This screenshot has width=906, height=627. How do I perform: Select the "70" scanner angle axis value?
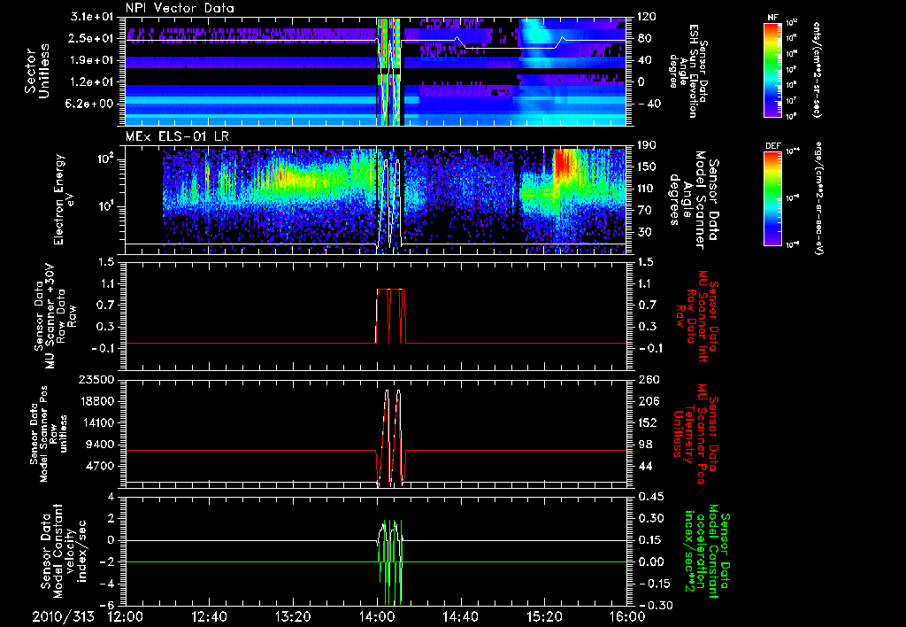[x=644, y=210]
